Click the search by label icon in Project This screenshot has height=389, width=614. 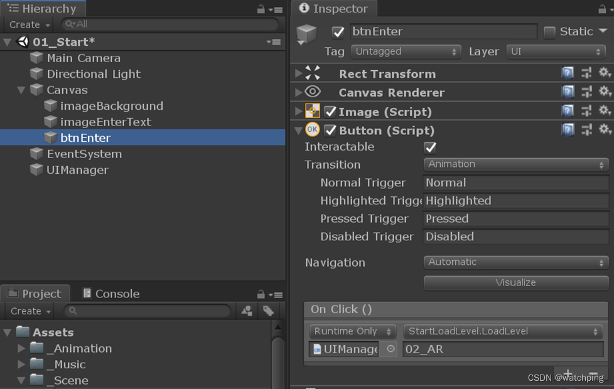point(268,311)
